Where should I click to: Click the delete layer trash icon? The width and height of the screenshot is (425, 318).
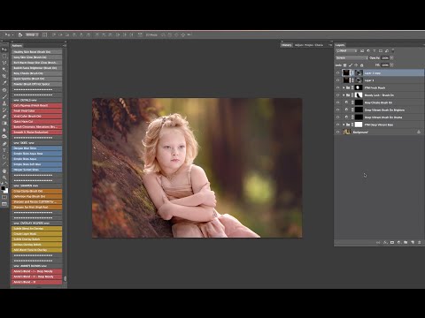(419, 242)
